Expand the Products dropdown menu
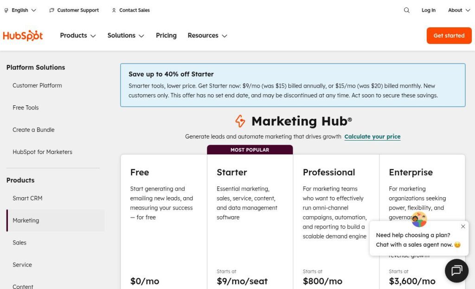Viewport: 475px width, 289px height. click(78, 36)
